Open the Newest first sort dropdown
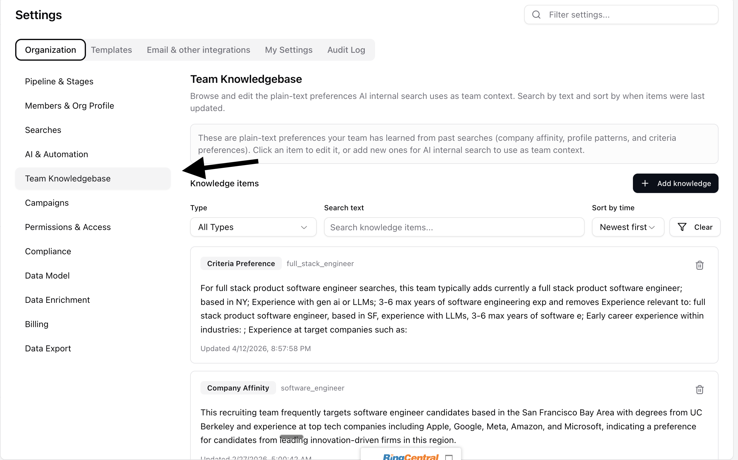 (628, 227)
